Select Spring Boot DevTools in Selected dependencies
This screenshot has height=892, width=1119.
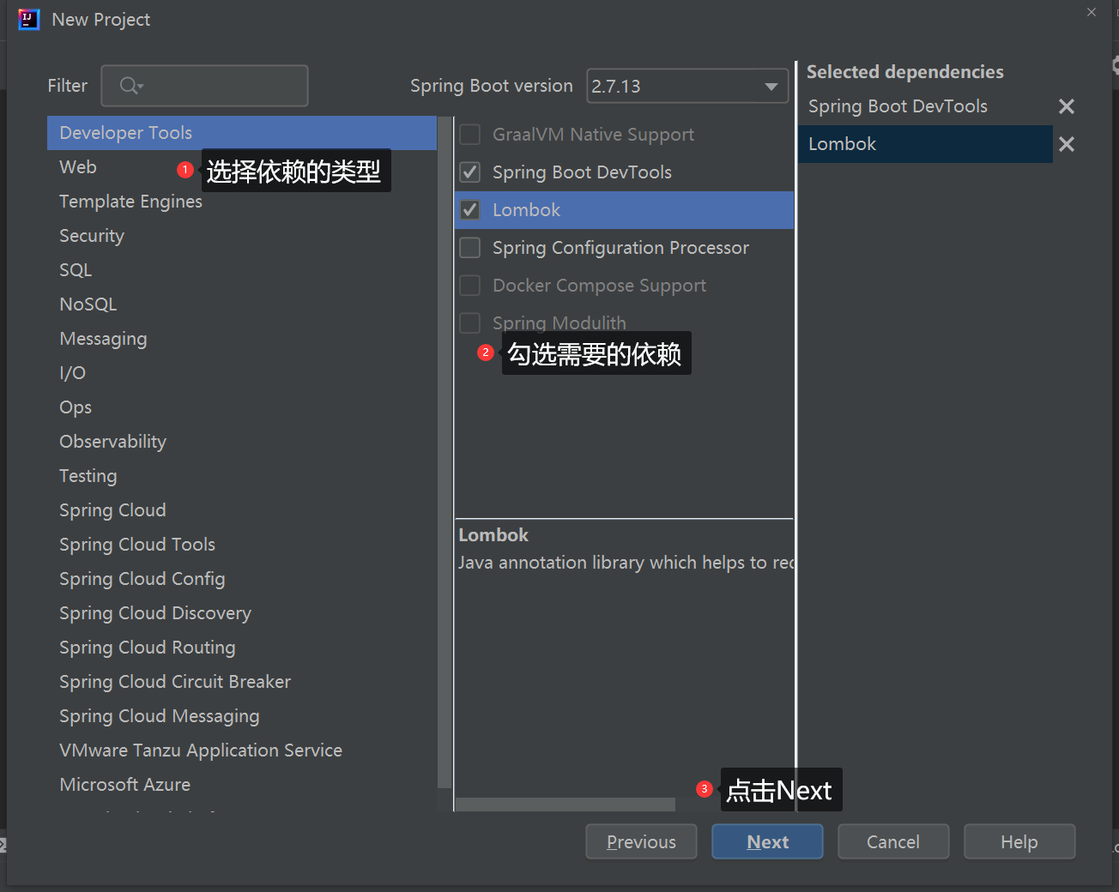tap(925, 106)
